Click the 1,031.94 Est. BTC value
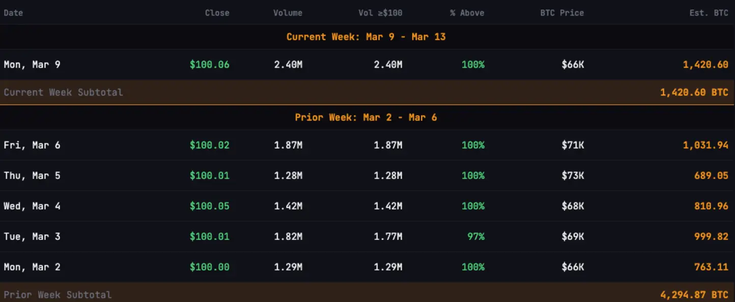The height and width of the screenshot is (302, 735). point(705,145)
